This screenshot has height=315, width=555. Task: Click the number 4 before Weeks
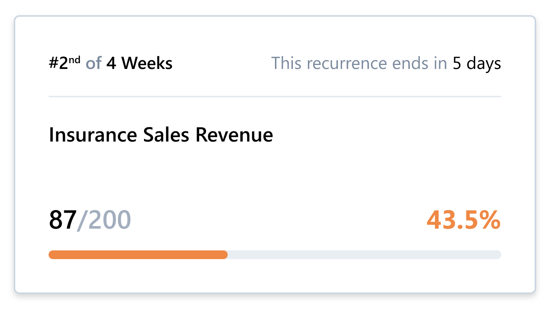pos(111,64)
